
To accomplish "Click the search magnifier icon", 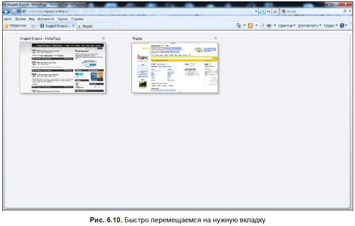I will [344, 11].
